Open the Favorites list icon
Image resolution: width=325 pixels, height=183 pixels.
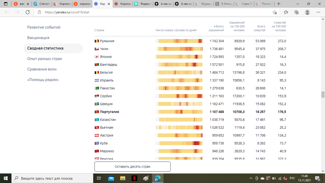point(286,12)
